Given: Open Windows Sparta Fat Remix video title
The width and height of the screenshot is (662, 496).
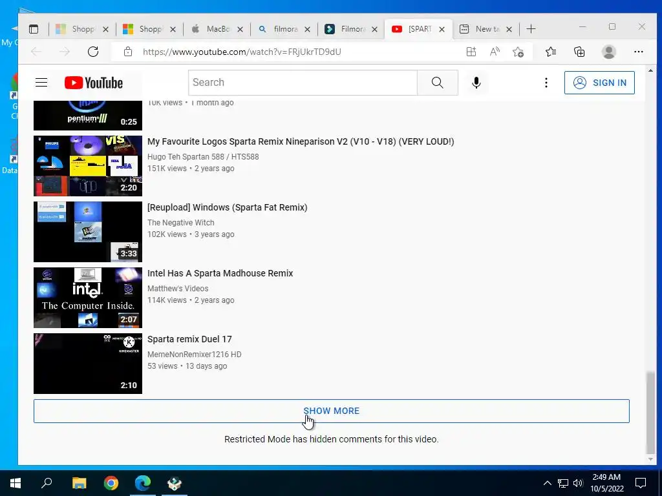Looking at the screenshot, I should point(227,207).
